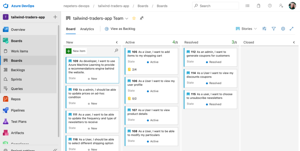Open the team selector dropdown chevron

click(x=127, y=18)
